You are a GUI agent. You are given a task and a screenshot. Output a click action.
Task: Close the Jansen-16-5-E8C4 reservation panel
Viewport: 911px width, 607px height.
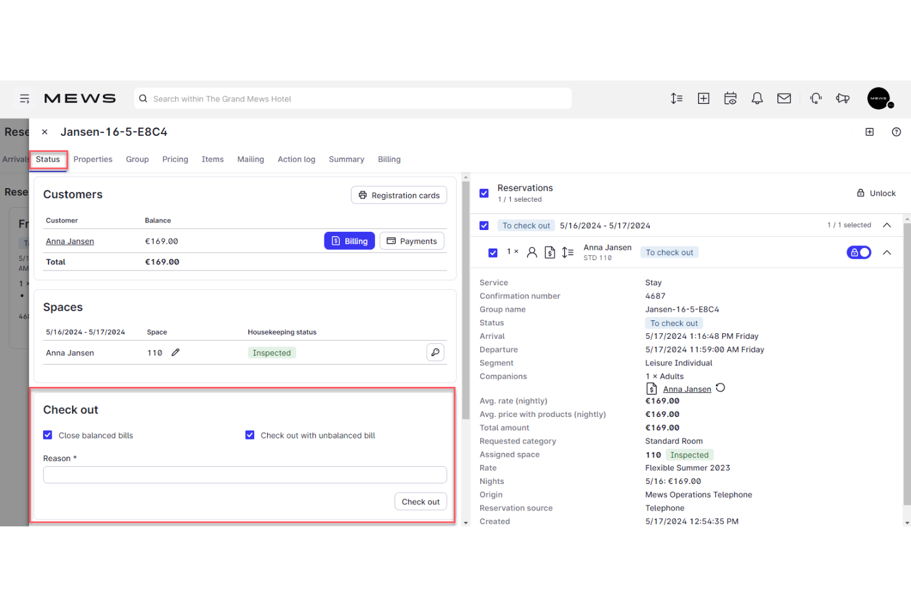pyautogui.click(x=45, y=132)
